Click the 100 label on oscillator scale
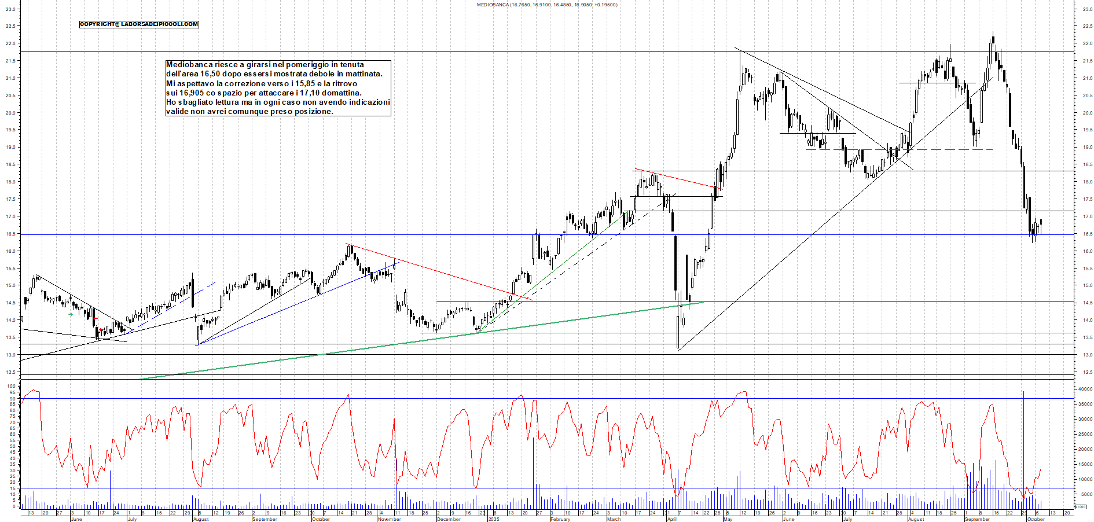 pos(12,386)
